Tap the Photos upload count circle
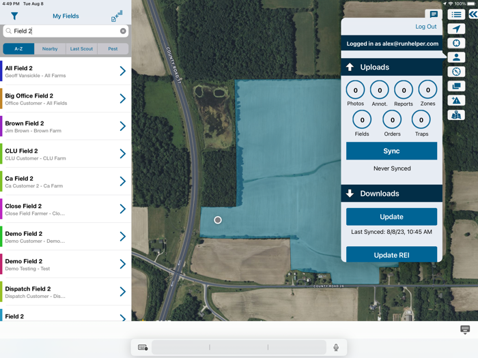478x358 pixels. [x=356, y=90]
